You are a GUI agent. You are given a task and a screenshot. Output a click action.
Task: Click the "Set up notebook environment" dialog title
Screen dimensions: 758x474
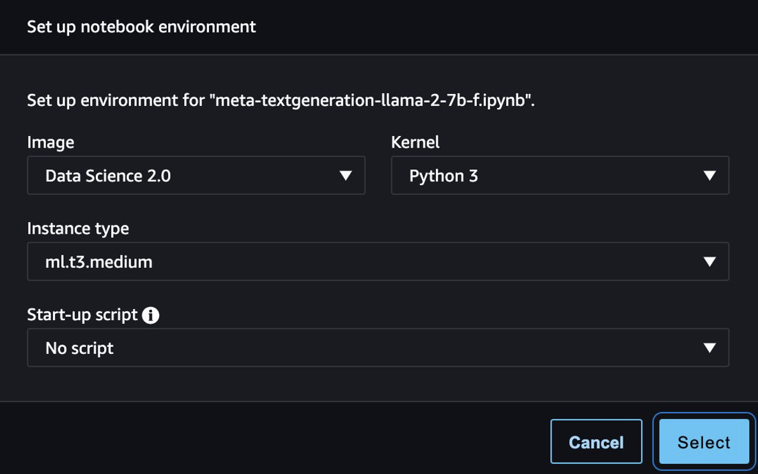point(141,27)
